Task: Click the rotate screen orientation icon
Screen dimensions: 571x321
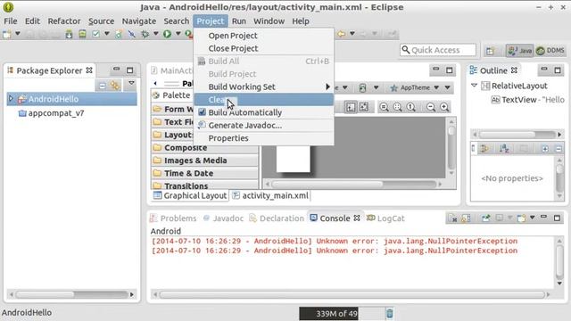Action: [363, 87]
